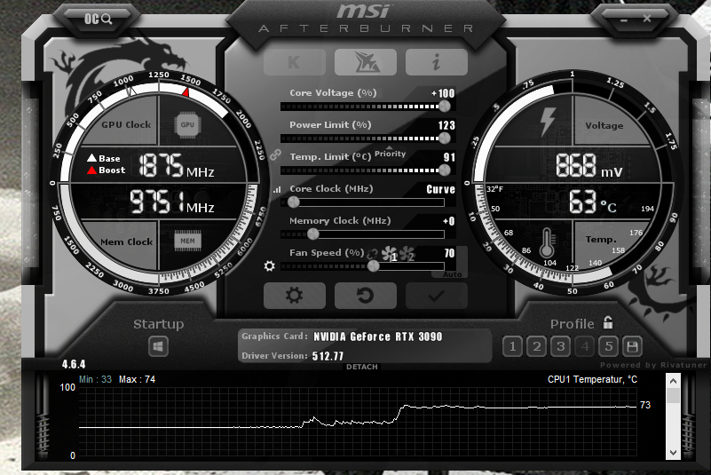Viewport: 711px width, 475px height.
Task: Toggle the Profile lock icon
Action: [x=608, y=322]
